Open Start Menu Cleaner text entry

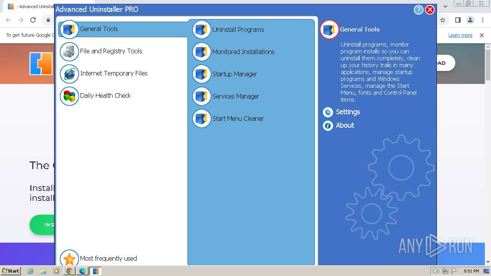tap(238, 118)
